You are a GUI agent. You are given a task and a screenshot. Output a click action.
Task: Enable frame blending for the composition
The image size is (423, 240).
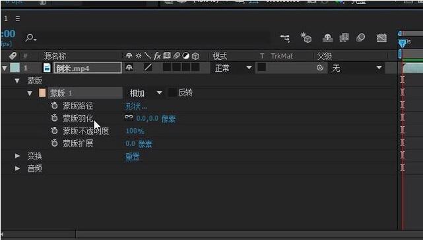click(x=344, y=37)
